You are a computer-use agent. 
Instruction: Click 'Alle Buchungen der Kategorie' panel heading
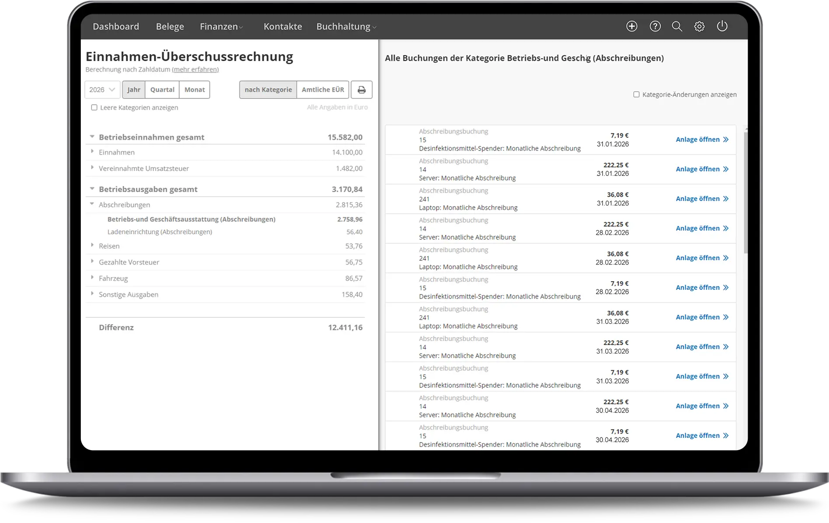[x=524, y=58]
